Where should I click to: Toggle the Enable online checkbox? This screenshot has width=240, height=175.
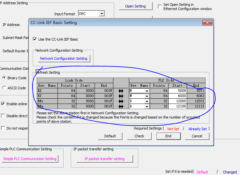pyautogui.click(x=3, y=104)
